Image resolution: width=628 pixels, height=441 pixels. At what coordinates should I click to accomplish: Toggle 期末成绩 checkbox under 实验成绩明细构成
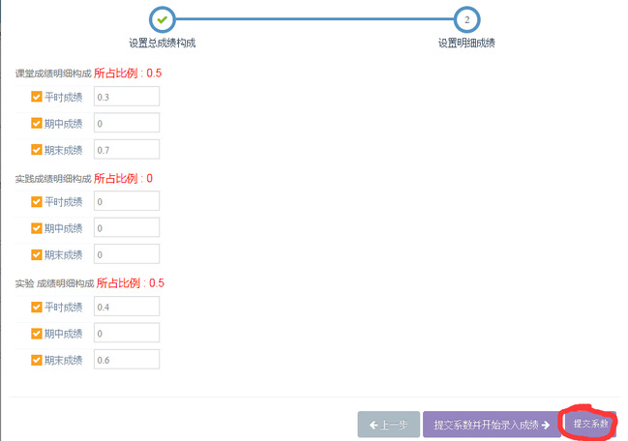[x=37, y=360]
